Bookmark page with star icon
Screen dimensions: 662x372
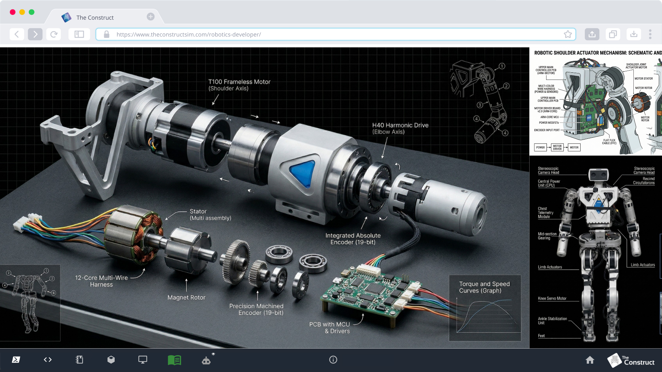pyautogui.click(x=568, y=34)
